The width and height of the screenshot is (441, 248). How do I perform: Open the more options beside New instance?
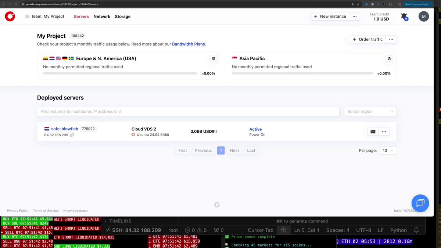(x=354, y=16)
